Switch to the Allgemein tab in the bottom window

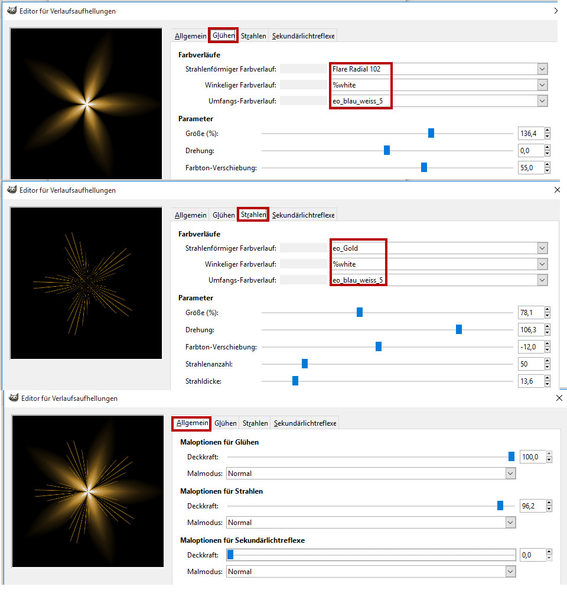click(192, 423)
